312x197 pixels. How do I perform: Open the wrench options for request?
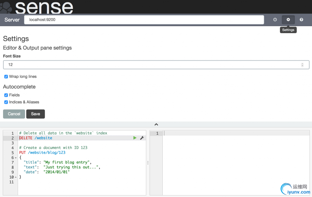[142, 138]
